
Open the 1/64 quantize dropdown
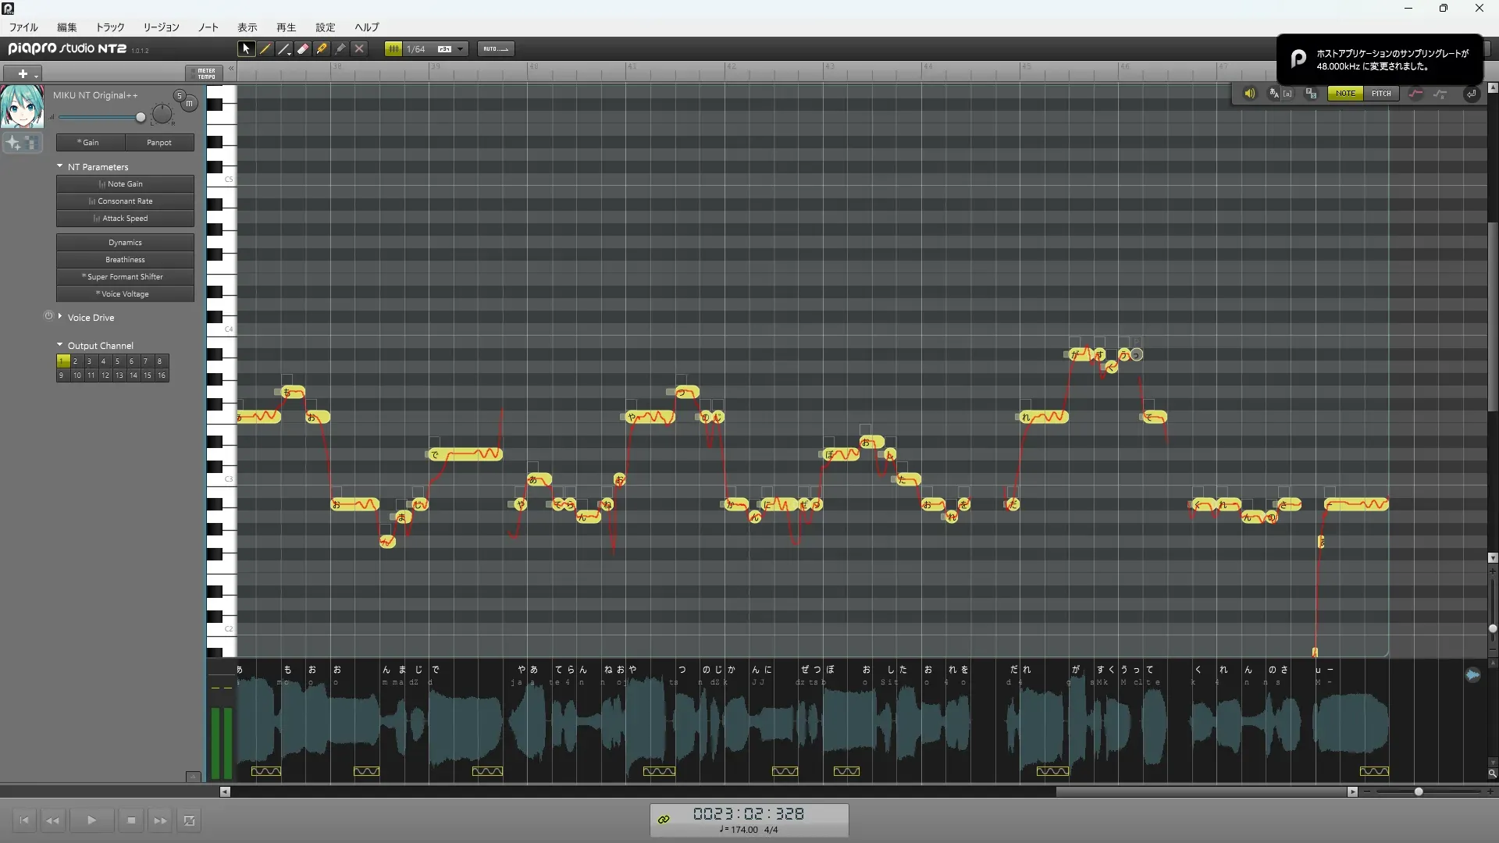click(461, 48)
